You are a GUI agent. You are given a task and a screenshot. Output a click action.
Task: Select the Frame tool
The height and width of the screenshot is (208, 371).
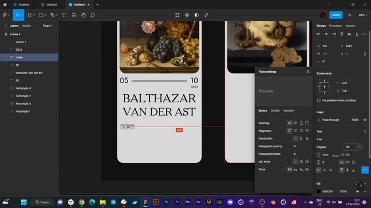[30, 15]
